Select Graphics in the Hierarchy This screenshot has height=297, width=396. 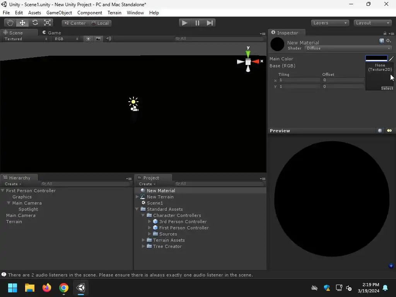[22, 197]
